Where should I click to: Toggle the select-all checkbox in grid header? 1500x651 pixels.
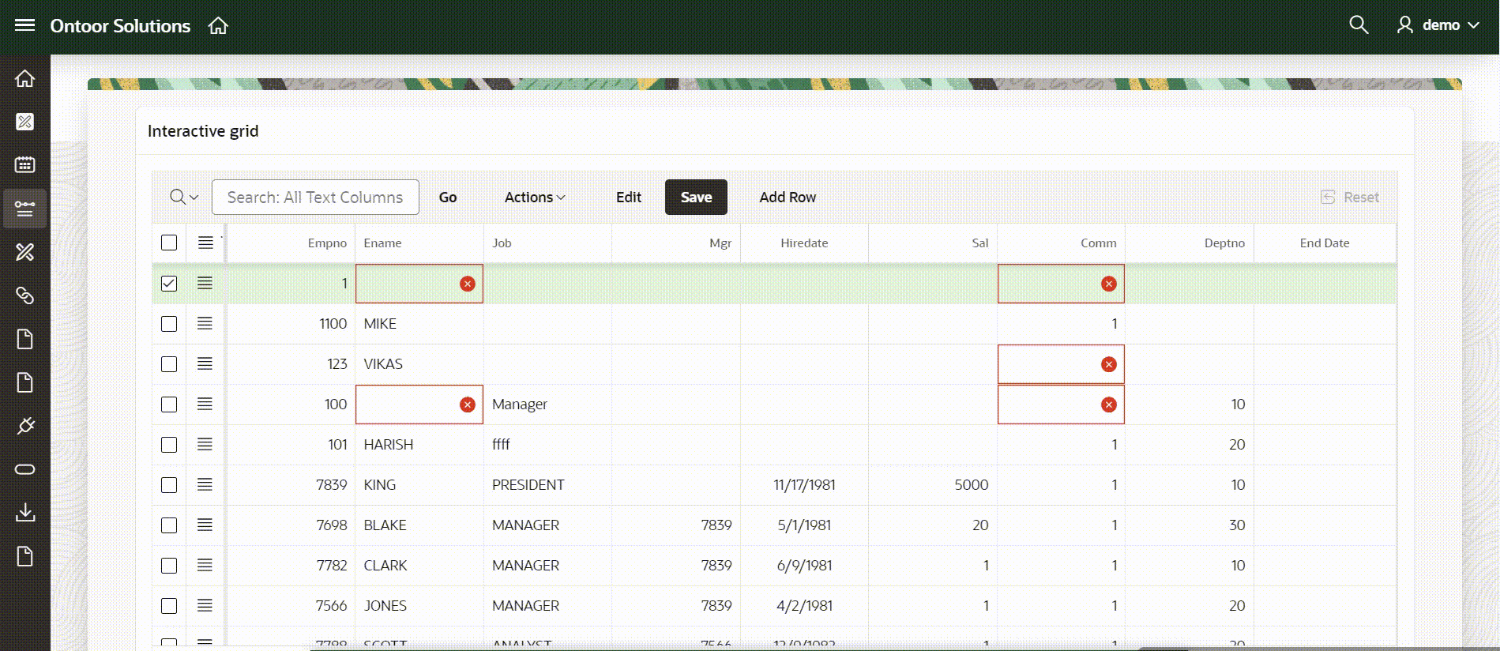[169, 243]
